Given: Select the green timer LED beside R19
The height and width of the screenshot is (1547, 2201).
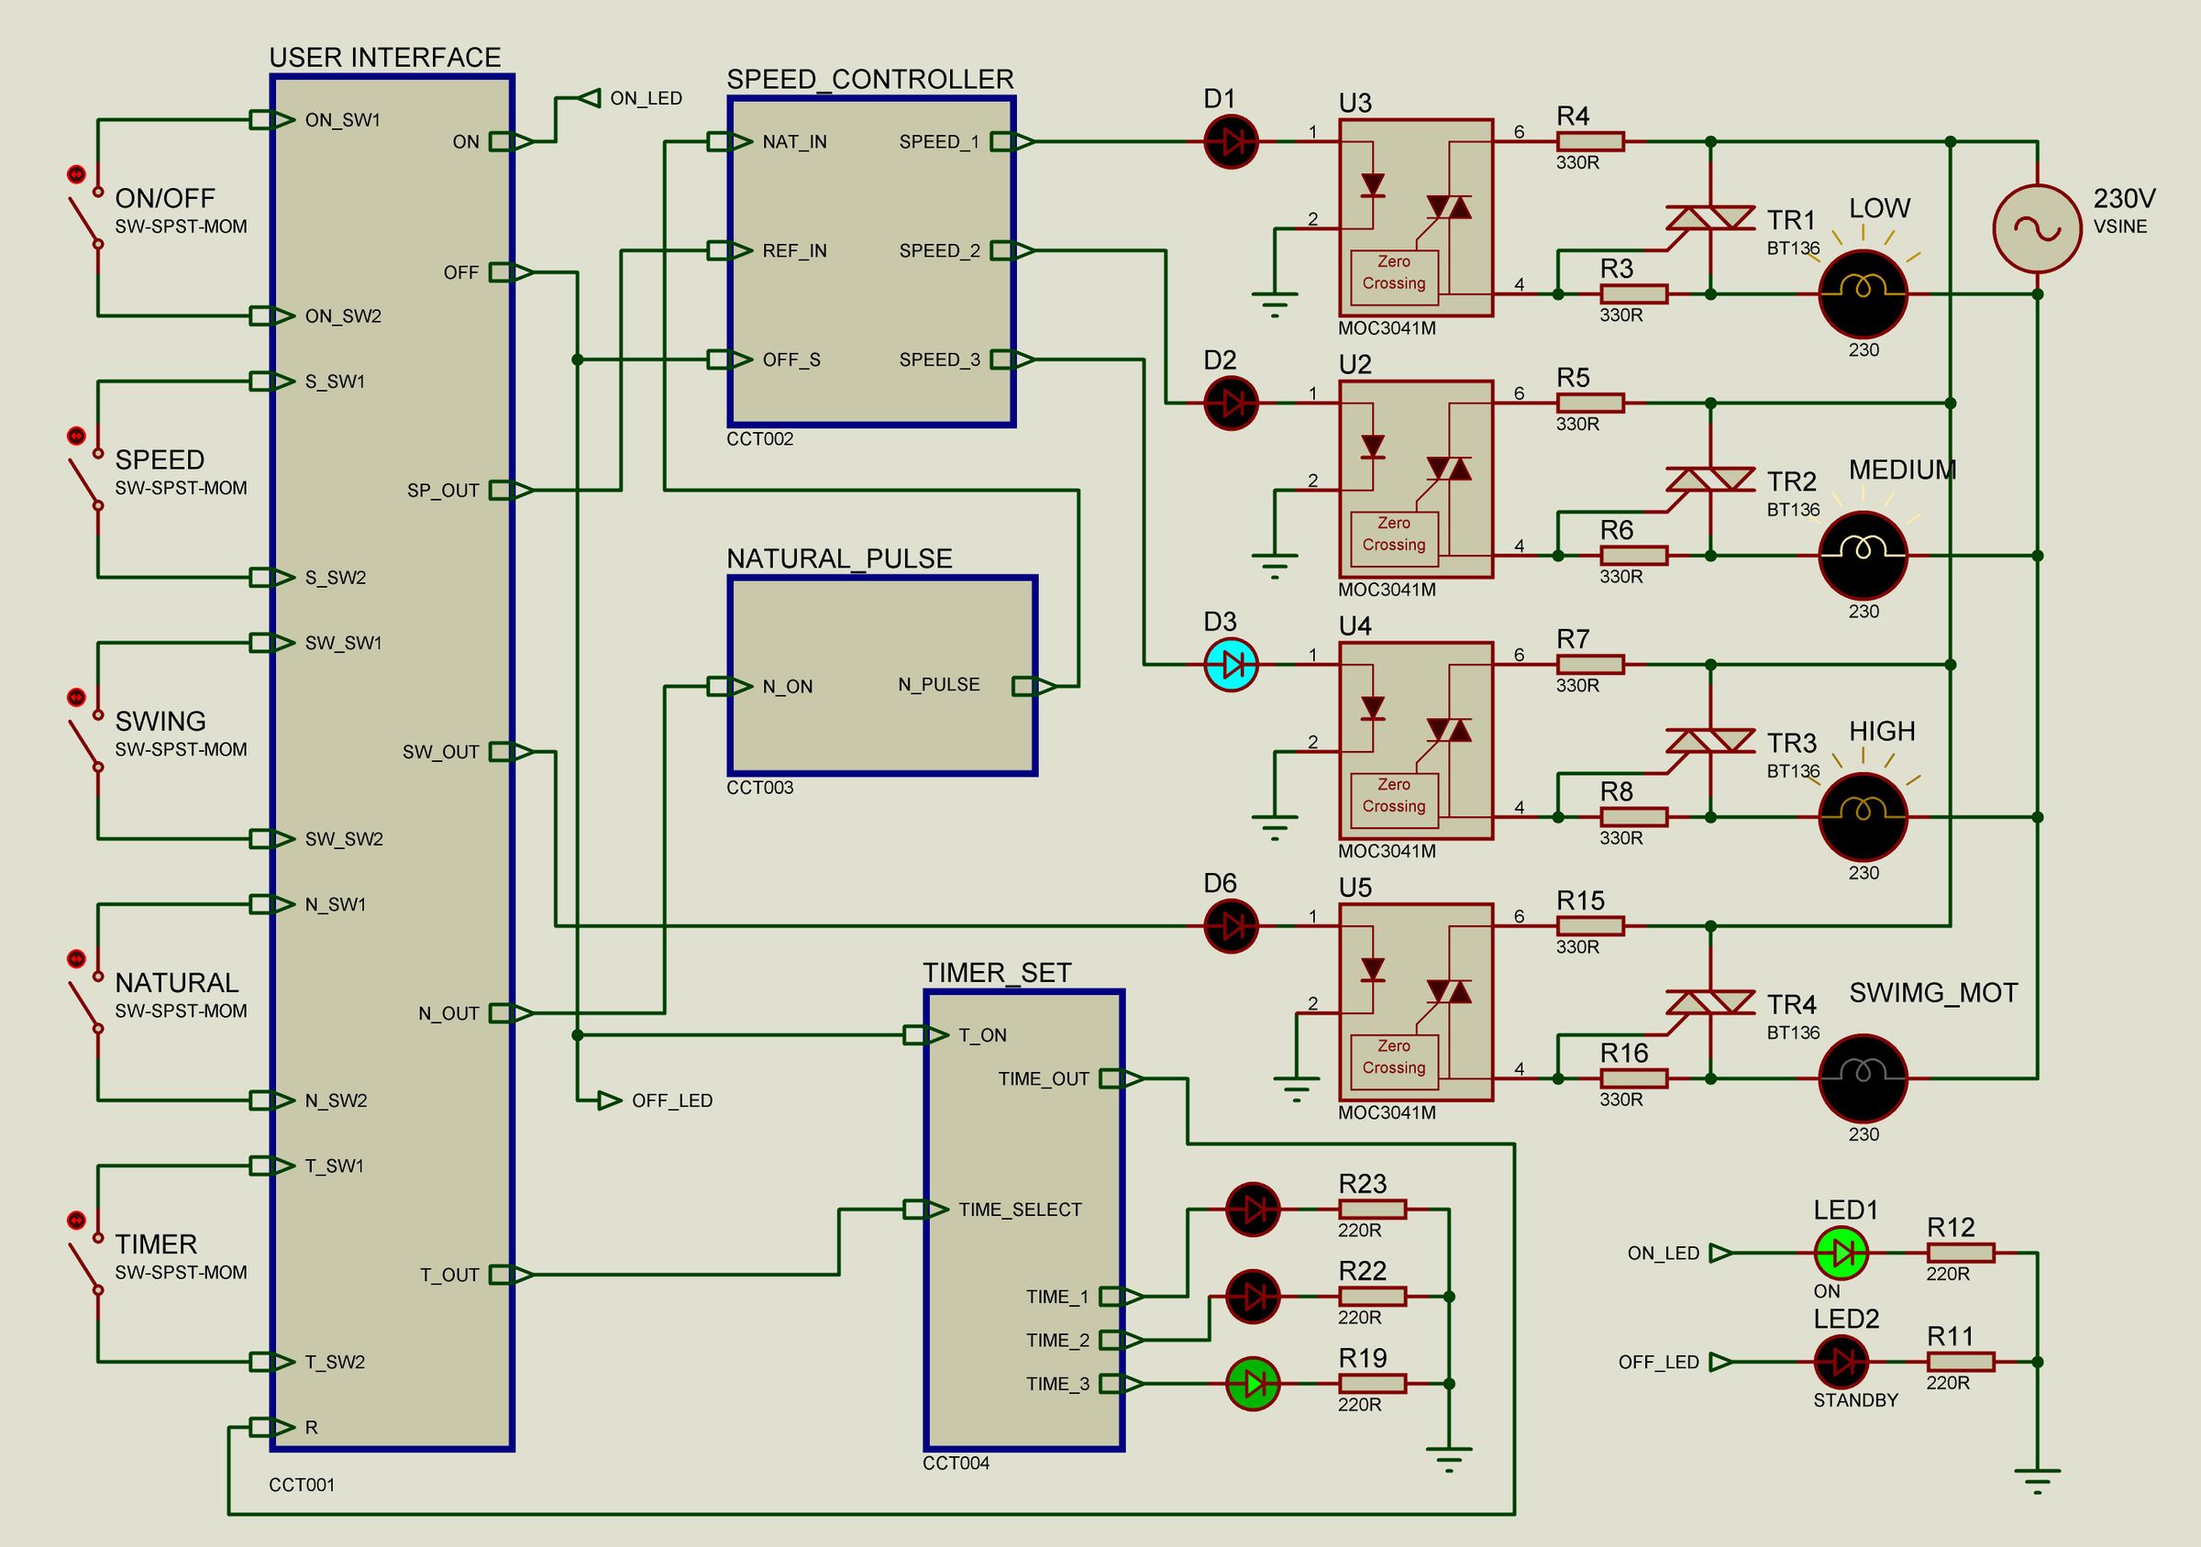Looking at the screenshot, I should point(1253,1384).
